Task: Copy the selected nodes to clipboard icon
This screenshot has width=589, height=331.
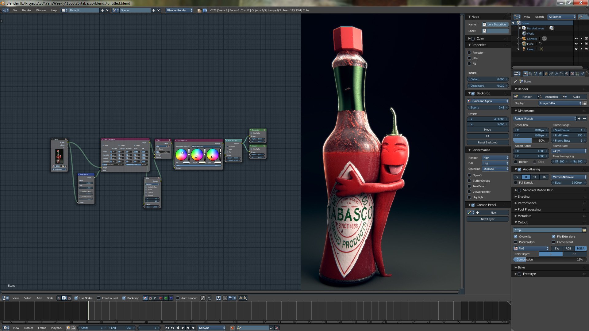Action: 240,298
